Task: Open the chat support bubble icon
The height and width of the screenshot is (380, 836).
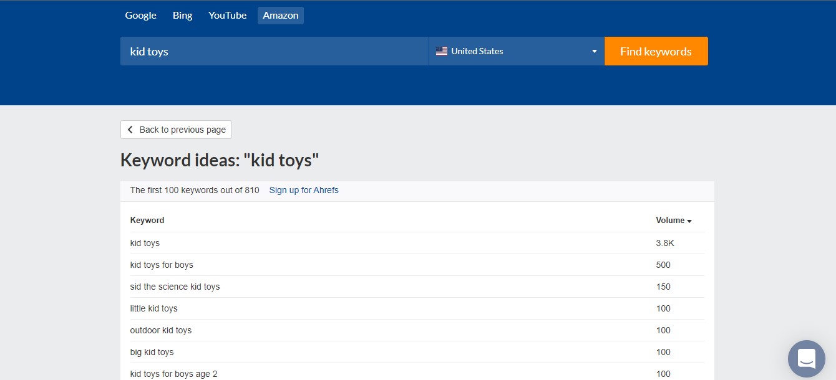Action: 806,359
